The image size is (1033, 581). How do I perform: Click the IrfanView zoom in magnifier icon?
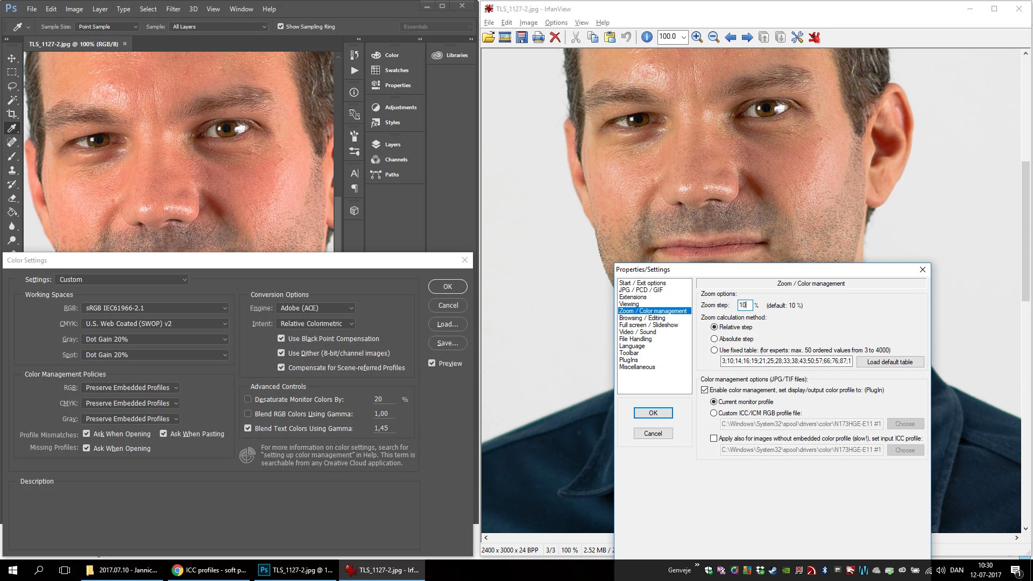697,37
